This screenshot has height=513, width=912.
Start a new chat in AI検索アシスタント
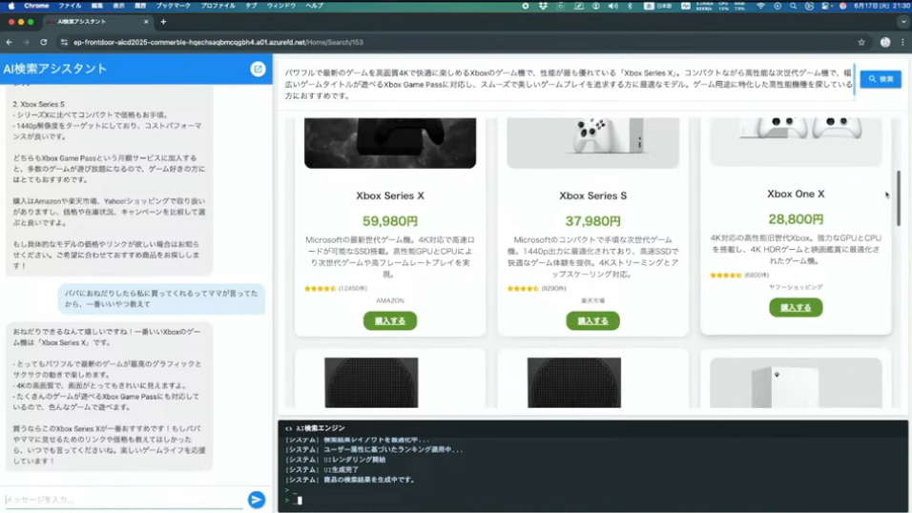258,69
